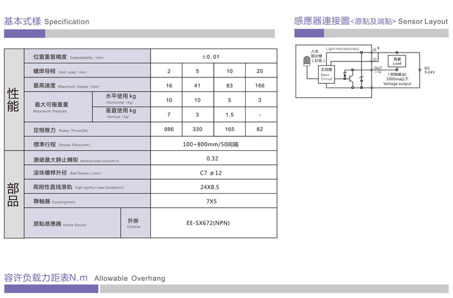The image size is (453, 298).
Task: Click the 'High rigidity Linear Guide' row label
Action: click(x=78, y=187)
